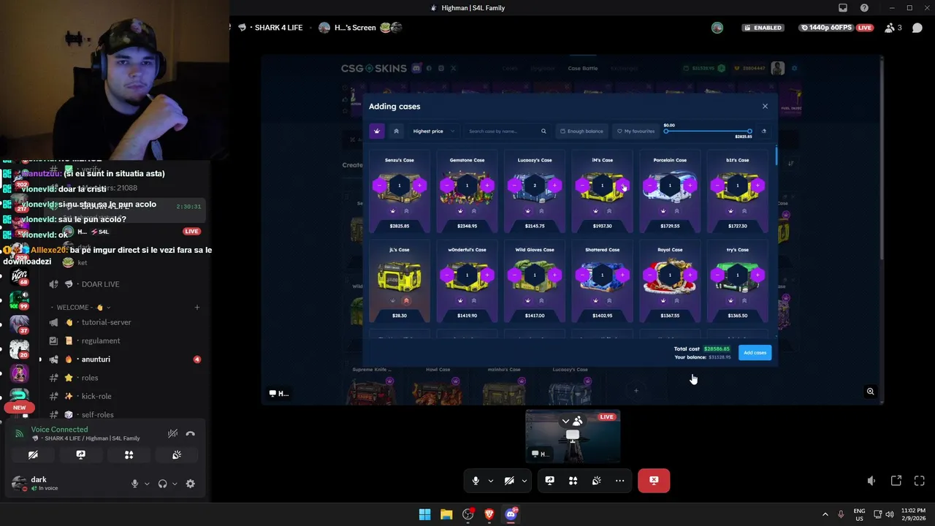Select crown mode filter button

point(377,131)
